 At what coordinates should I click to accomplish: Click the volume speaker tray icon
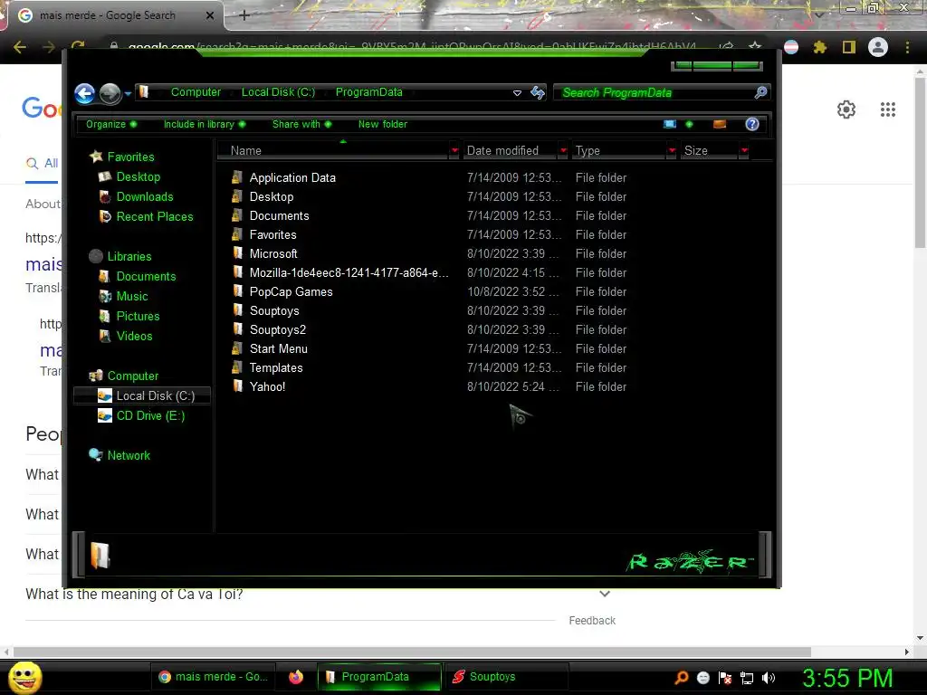coord(768,678)
